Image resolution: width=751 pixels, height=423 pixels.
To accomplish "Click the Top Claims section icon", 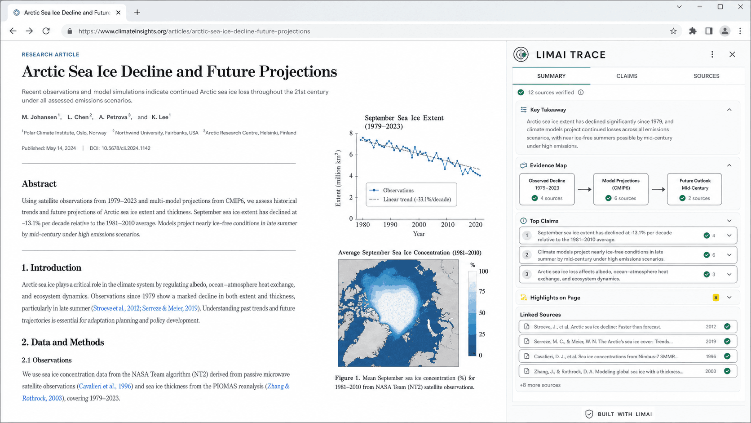I will point(524,221).
